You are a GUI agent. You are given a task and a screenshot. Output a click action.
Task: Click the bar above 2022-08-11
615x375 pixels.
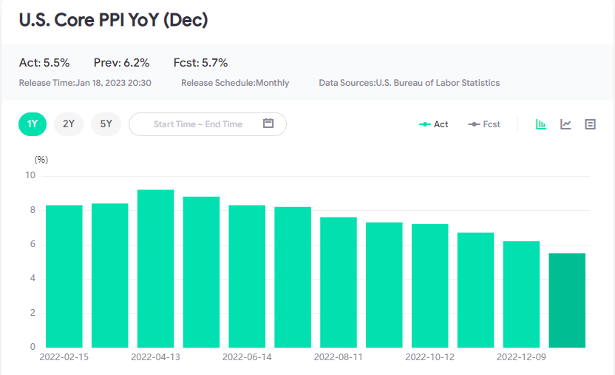click(x=339, y=282)
